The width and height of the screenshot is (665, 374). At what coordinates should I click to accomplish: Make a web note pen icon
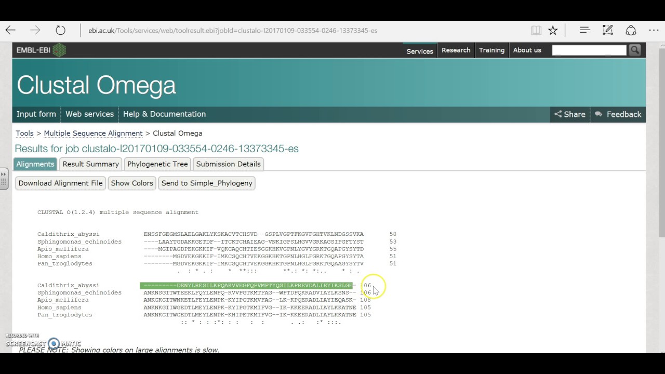click(x=607, y=30)
